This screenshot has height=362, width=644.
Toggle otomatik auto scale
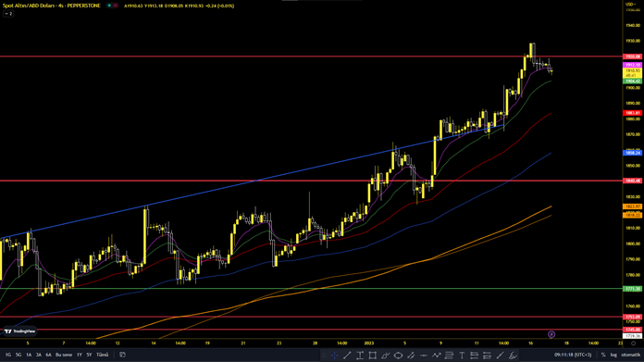(630, 355)
